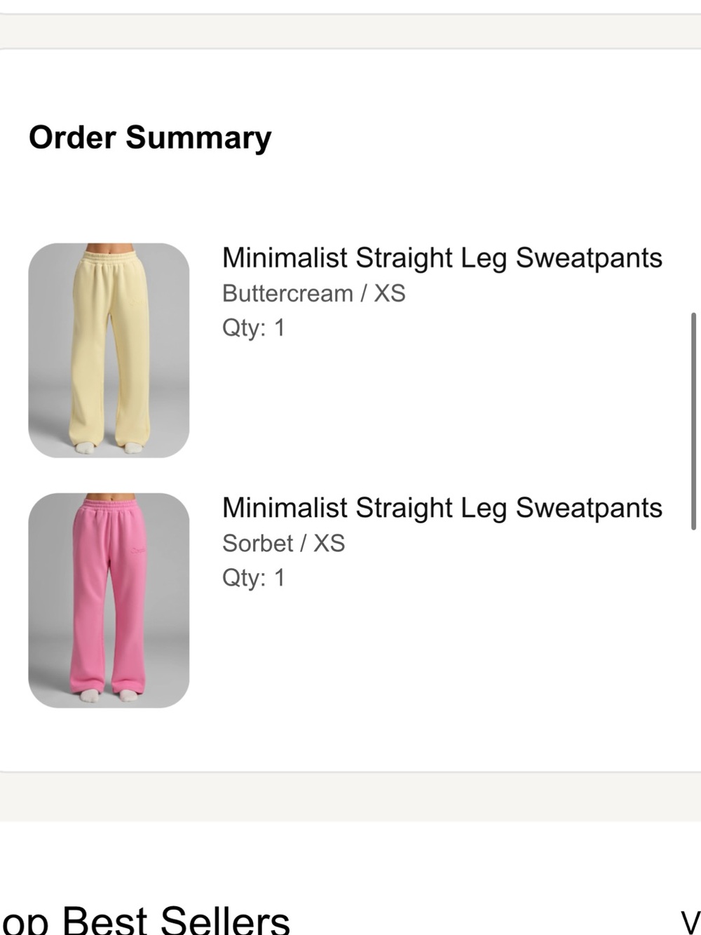Open the Sorbet pink sweatpants thumbnail
701x935 pixels.
[109, 600]
